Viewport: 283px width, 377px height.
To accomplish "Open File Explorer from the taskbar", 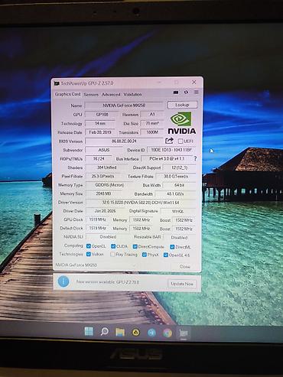I will (x=120, y=332).
